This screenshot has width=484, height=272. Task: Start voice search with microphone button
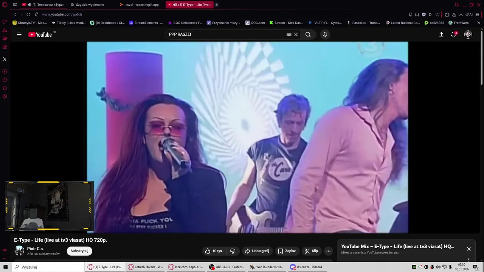325,34
